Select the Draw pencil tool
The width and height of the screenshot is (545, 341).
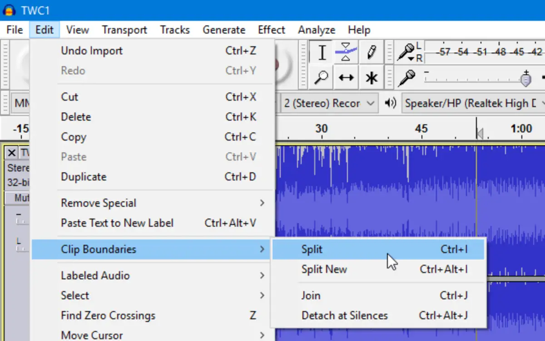coord(371,53)
